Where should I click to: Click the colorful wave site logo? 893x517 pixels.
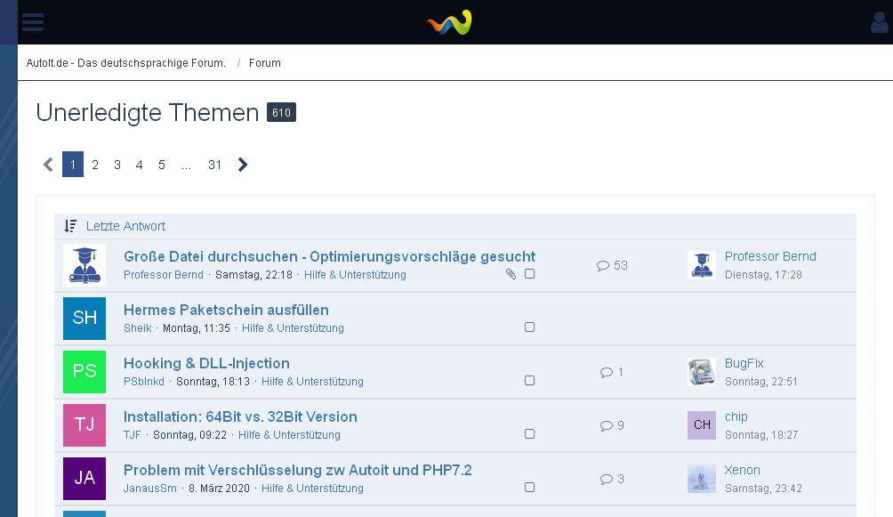pos(449,22)
